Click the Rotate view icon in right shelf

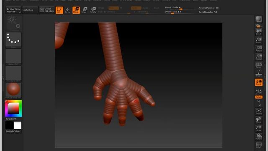tap(259, 137)
